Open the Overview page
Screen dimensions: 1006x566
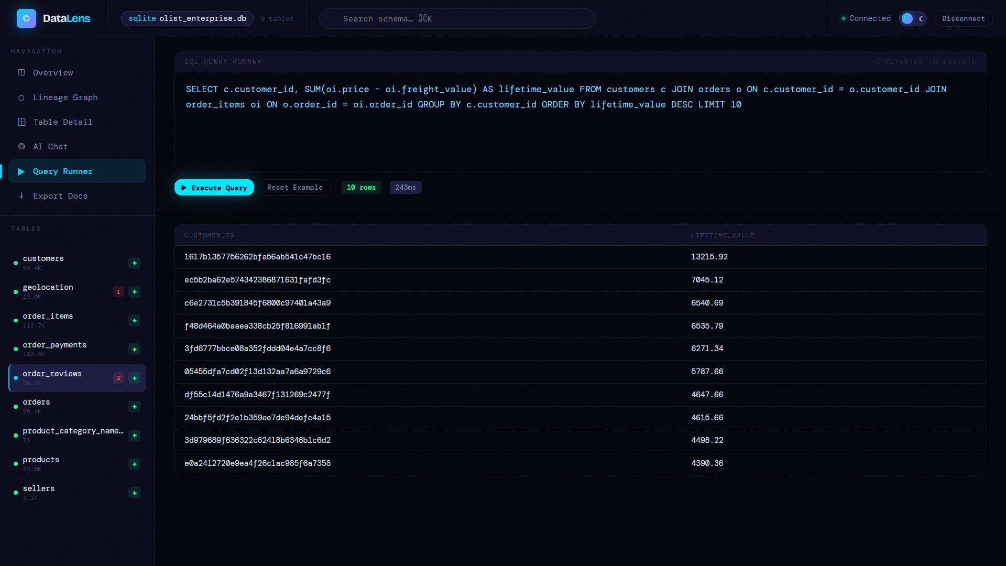[x=77, y=73]
